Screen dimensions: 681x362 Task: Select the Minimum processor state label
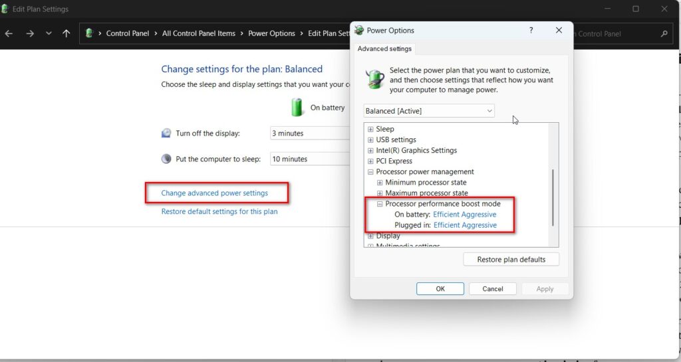click(426, 183)
